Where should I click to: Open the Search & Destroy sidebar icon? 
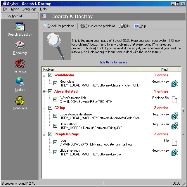[20, 27]
